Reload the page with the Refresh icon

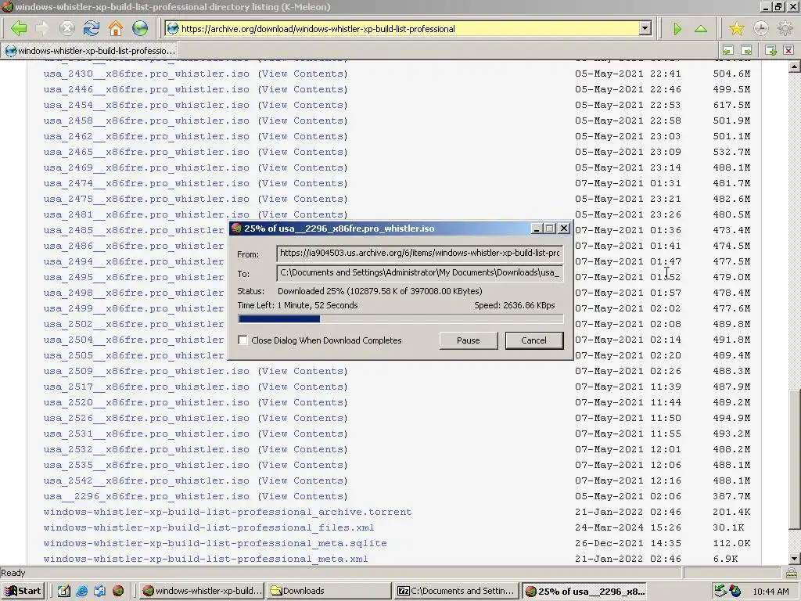point(92,29)
